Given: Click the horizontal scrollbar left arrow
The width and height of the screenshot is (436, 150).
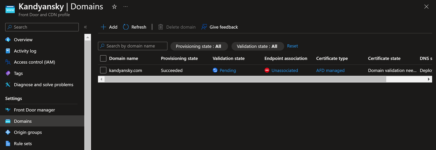Looking at the screenshot, I should tap(101, 79).
